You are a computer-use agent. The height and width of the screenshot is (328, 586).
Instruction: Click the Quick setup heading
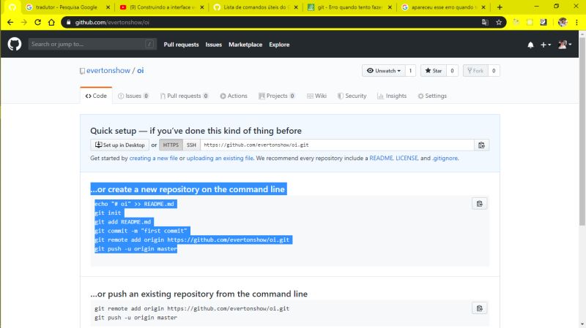coord(196,131)
